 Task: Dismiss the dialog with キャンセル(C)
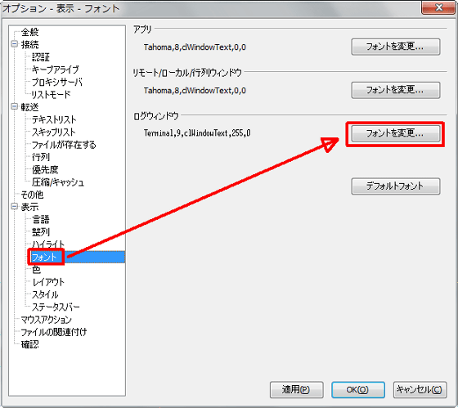(x=420, y=389)
